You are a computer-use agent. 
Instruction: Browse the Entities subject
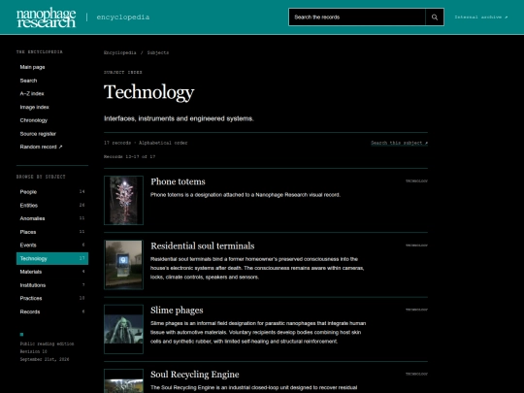click(52, 205)
